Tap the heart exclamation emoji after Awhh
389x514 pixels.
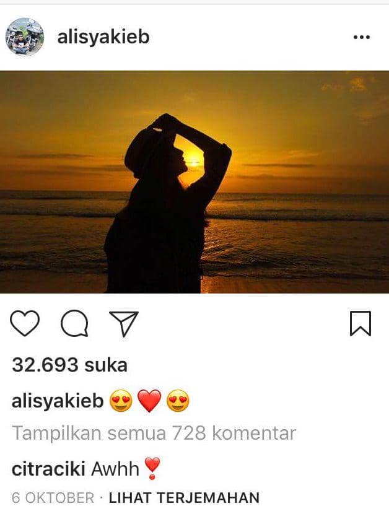click(152, 468)
